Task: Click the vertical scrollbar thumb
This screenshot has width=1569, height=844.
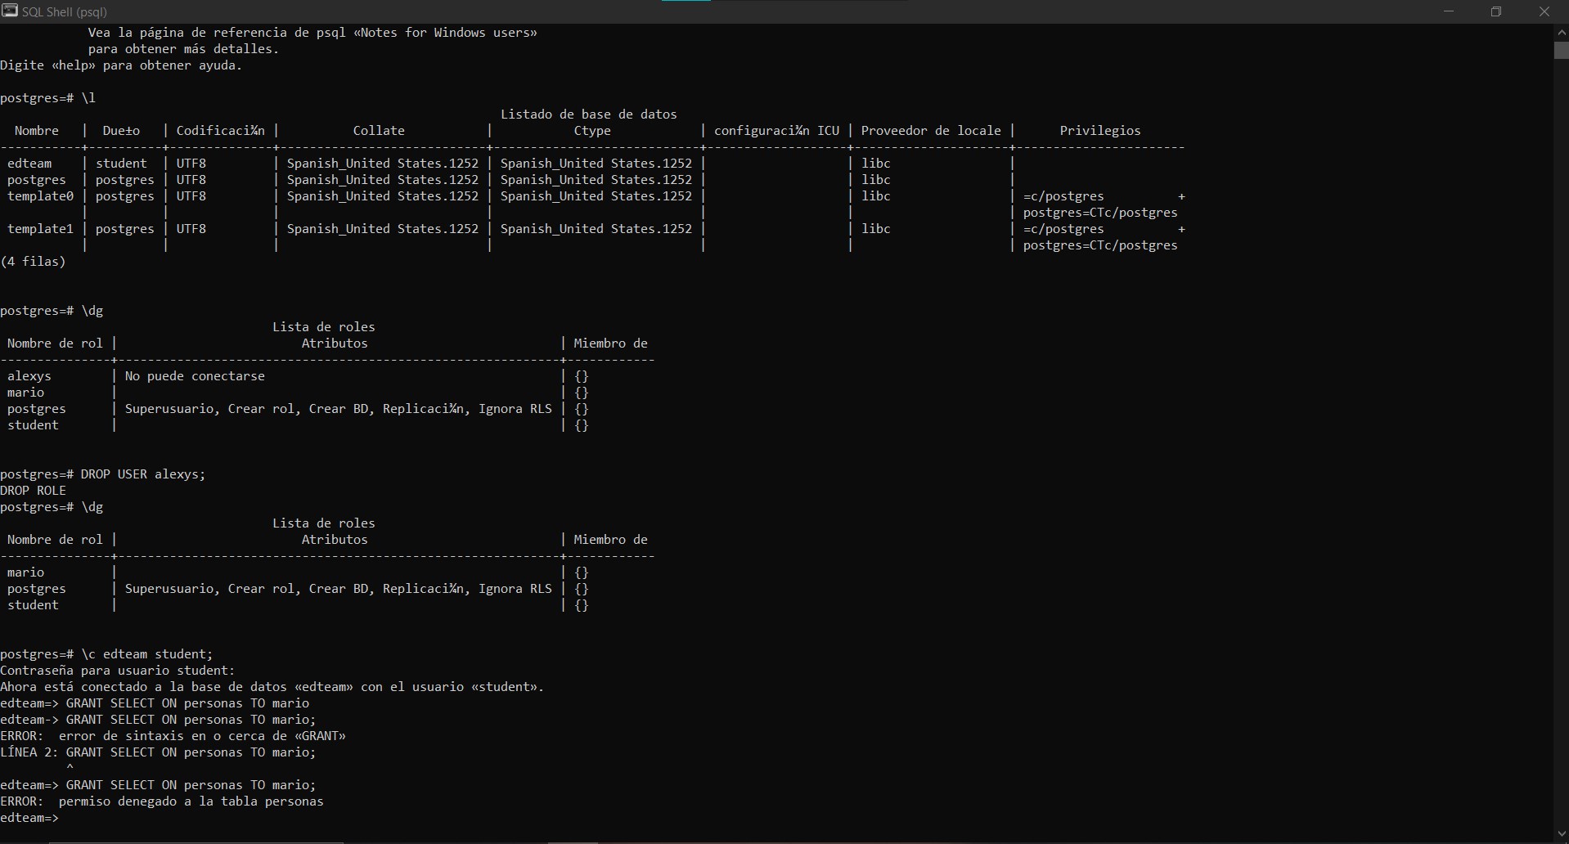Action: (1561, 50)
